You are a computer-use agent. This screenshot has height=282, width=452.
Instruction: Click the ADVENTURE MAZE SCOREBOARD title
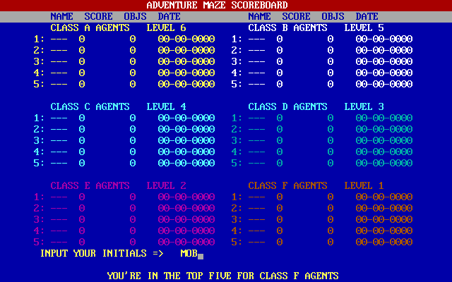(217, 5)
